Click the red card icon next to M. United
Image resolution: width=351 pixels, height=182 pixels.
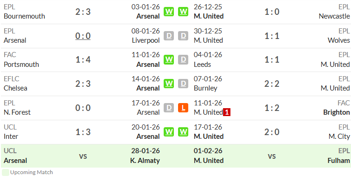(x=227, y=112)
